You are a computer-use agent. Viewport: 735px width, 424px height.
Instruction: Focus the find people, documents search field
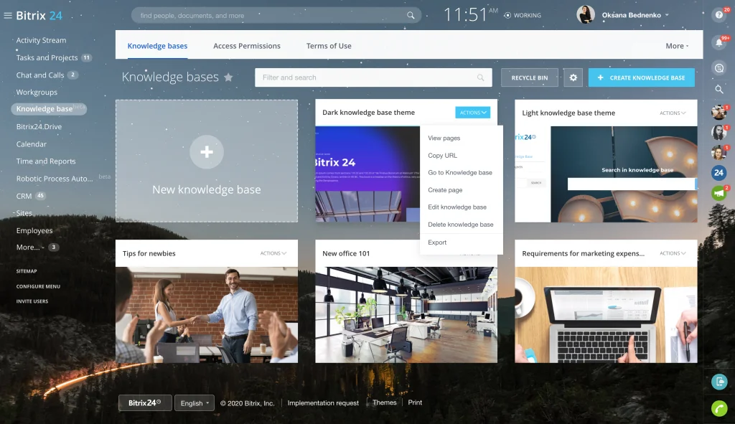tap(276, 16)
